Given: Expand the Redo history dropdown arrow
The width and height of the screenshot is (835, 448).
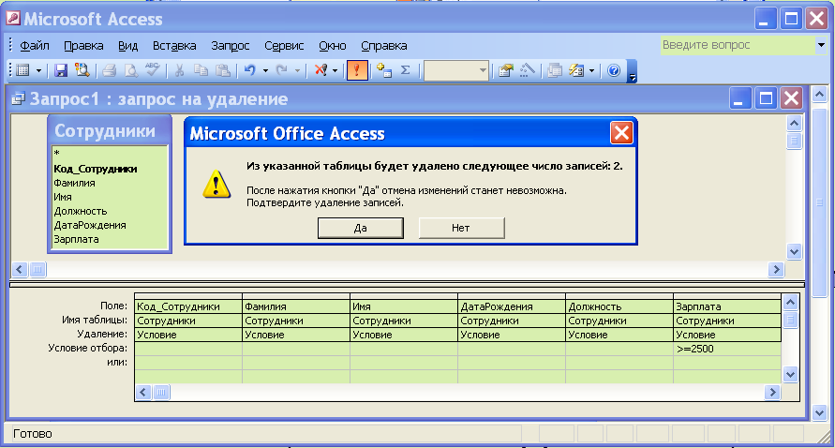Looking at the screenshot, I should [297, 70].
